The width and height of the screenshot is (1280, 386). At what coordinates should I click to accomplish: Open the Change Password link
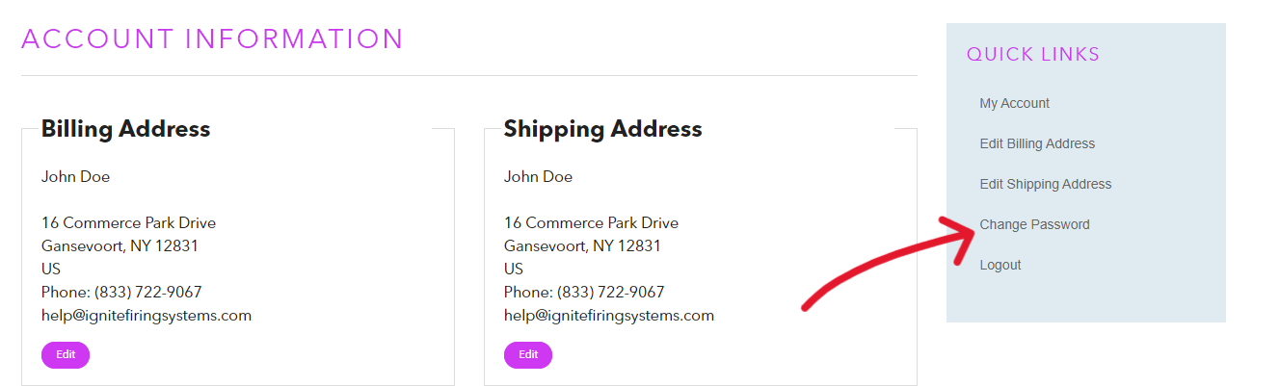[x=1034, y=224]
